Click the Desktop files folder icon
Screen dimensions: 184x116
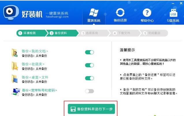(15, 79)
